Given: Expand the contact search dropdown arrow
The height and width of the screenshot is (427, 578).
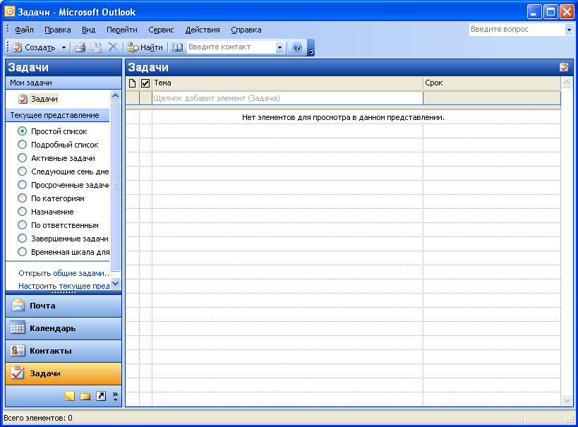Looking at the screenshot, I should pos(279,47).
